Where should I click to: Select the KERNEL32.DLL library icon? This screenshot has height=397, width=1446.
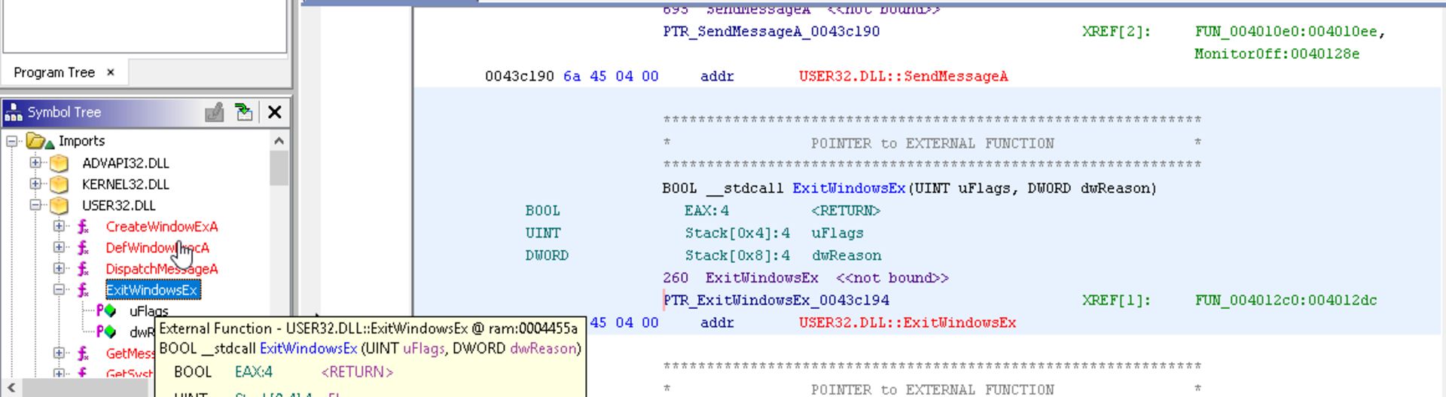click(59, 184)
